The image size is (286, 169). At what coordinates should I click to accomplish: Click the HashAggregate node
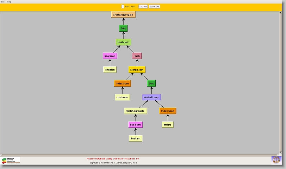point(135,111)
